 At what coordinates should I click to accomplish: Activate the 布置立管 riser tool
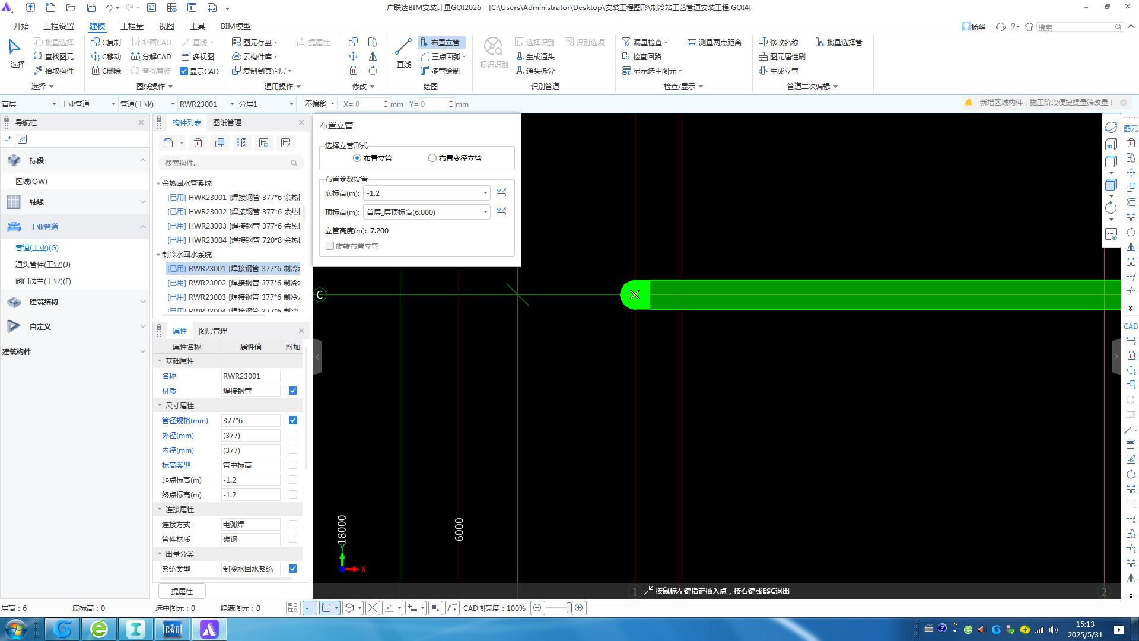pyautogui.click(x=441, y=42)
